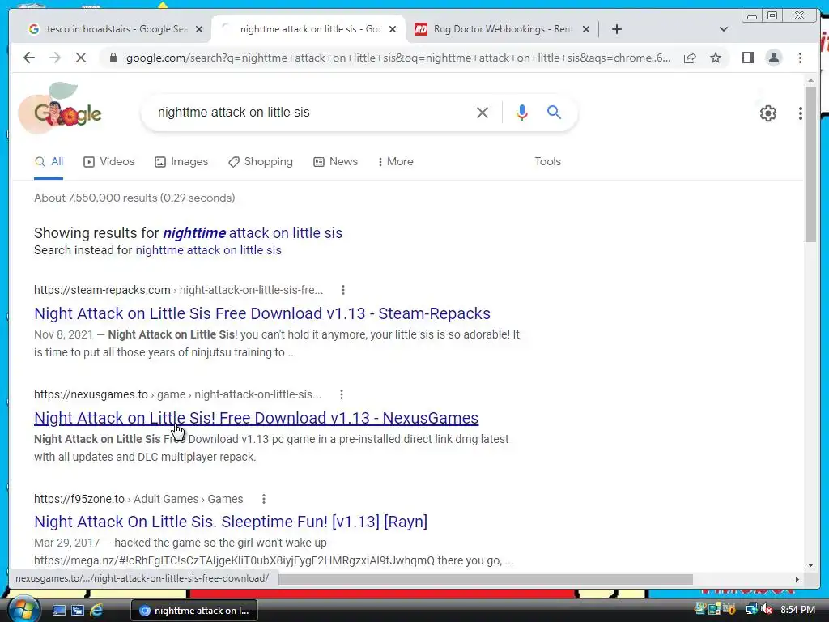Image resolution: width=829 pixels, height=622 pixels.
Task: Open the corrected nighttime spelling link
Action: [253, 233]
